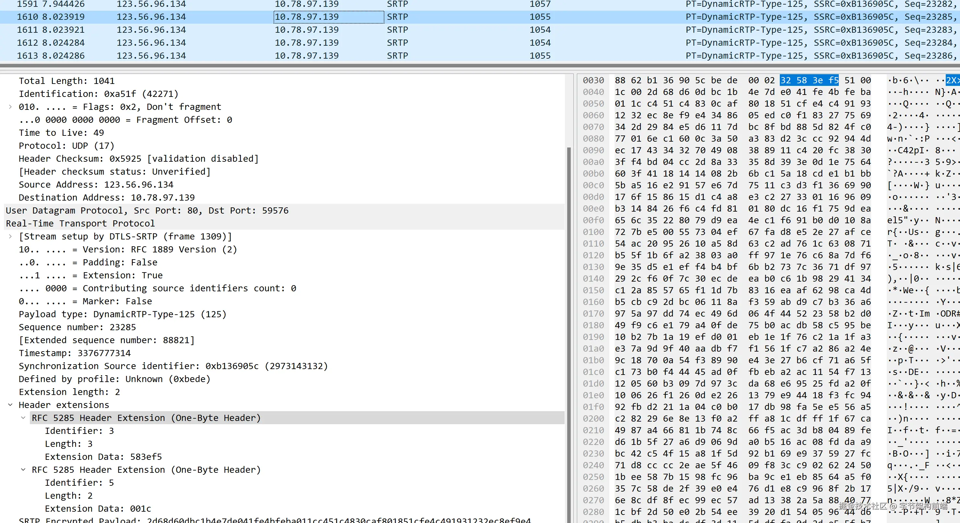
Task: Select Real-Time Transport Protocol line
Action: coord(80,224)
